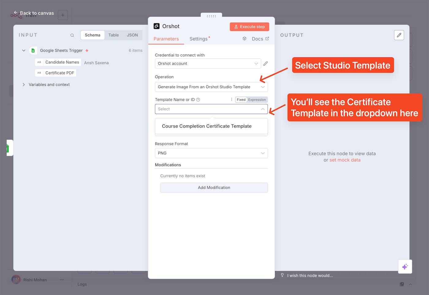Click the Candidate Names field chip
429x295 pixels.
pyautogui.click(x=58, y=62)
